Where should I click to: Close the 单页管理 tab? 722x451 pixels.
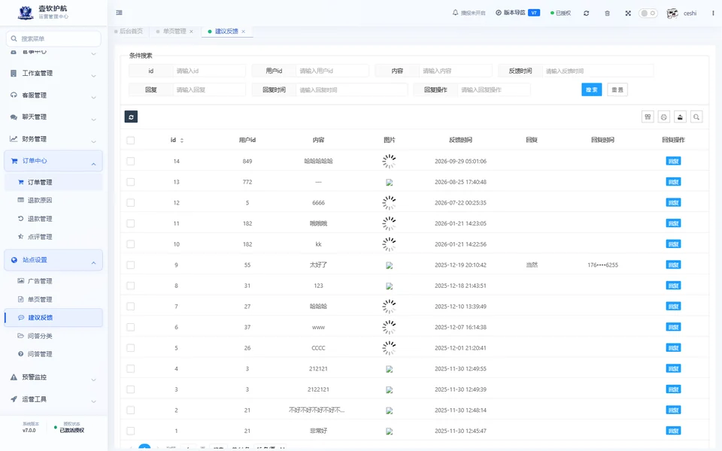[191, 32]
